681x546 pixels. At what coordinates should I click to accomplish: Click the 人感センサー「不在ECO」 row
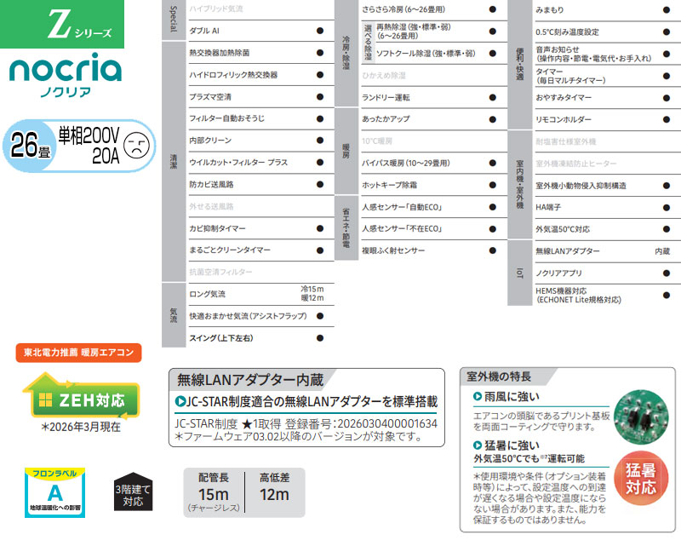434,229
